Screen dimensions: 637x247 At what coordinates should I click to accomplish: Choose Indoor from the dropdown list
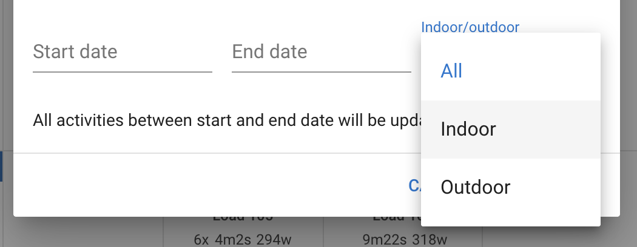point(511,129)
